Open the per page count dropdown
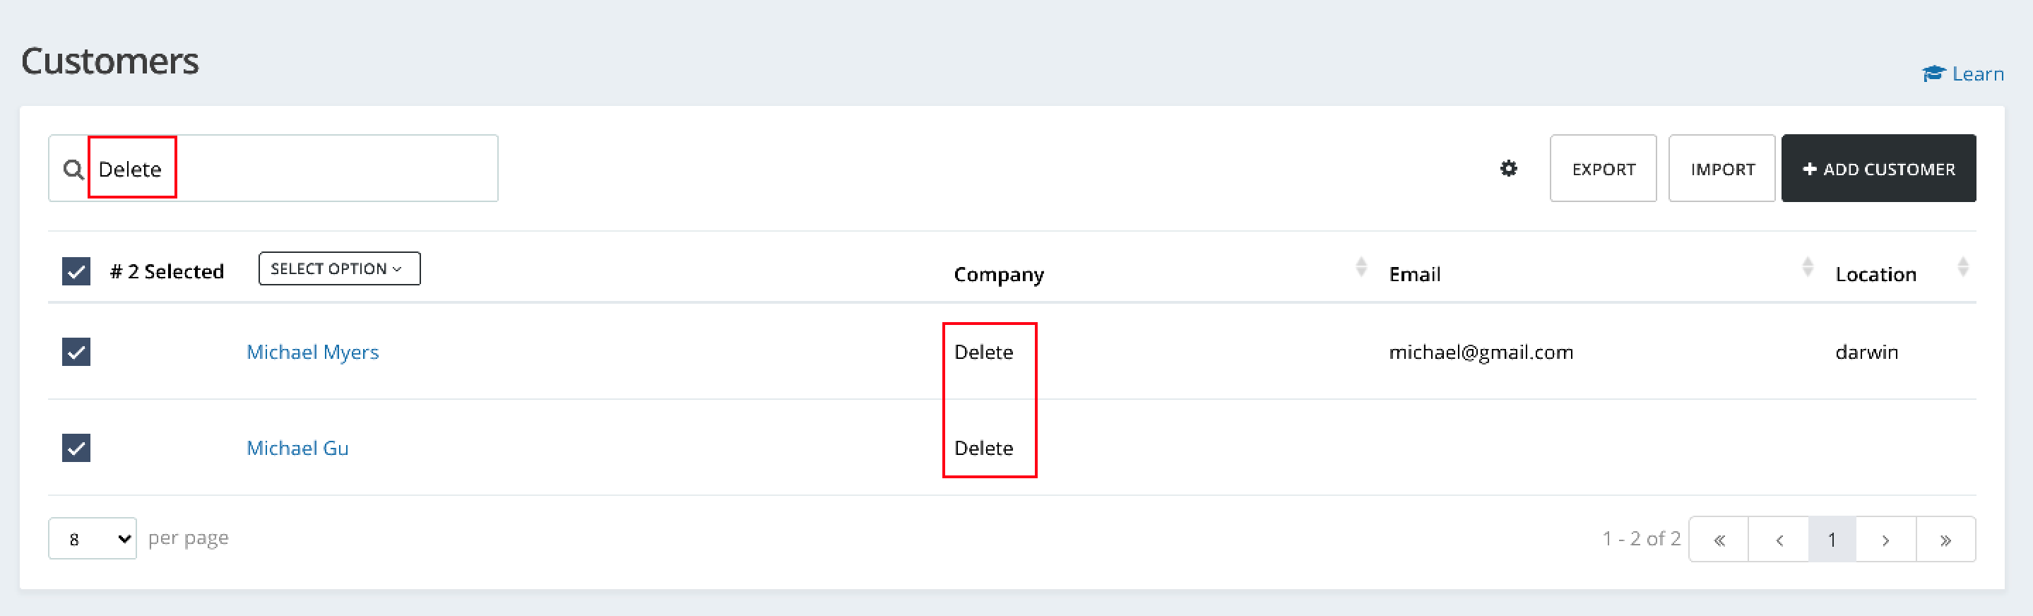Viewport: 2033px width, 616px height. pyautogui.click(x=93, y=538)
